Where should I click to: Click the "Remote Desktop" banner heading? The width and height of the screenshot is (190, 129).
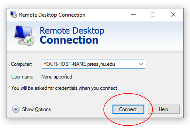coord(72,31)
